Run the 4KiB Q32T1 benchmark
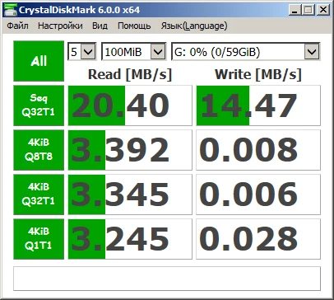Image resolution: width=334 pixels, height=300 pixels. (39, 195)
